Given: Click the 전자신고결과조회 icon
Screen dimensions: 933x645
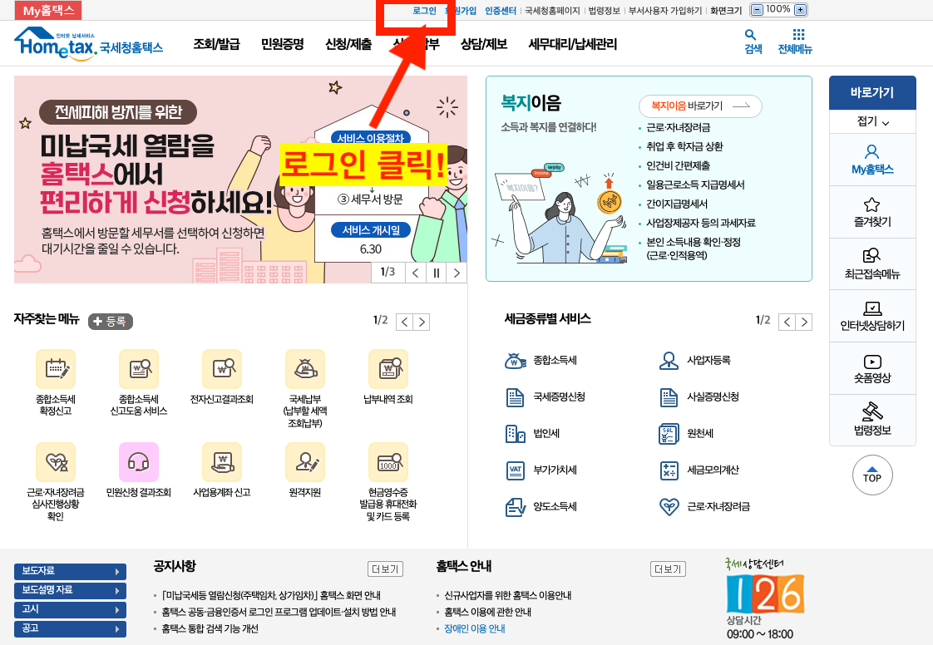Looking at the screenshot, I should pyautogui.click(x=222, y=369).
